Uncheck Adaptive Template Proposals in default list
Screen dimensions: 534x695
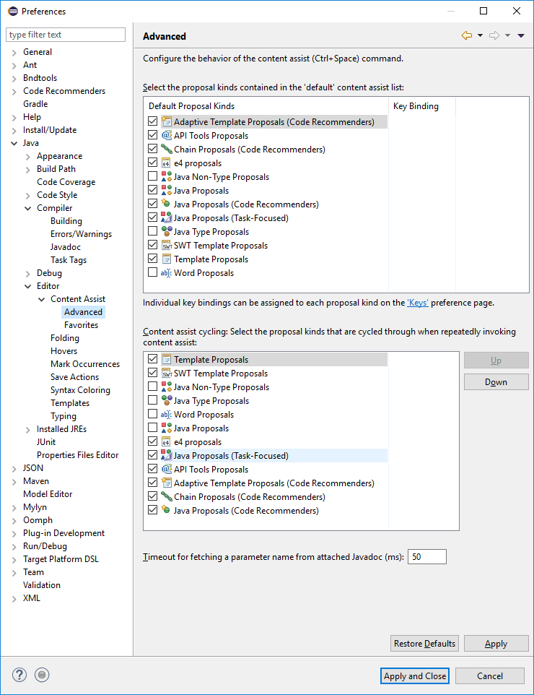point(153,121)
